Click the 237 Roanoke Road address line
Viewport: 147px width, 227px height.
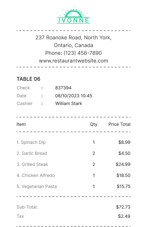(73, 38)
